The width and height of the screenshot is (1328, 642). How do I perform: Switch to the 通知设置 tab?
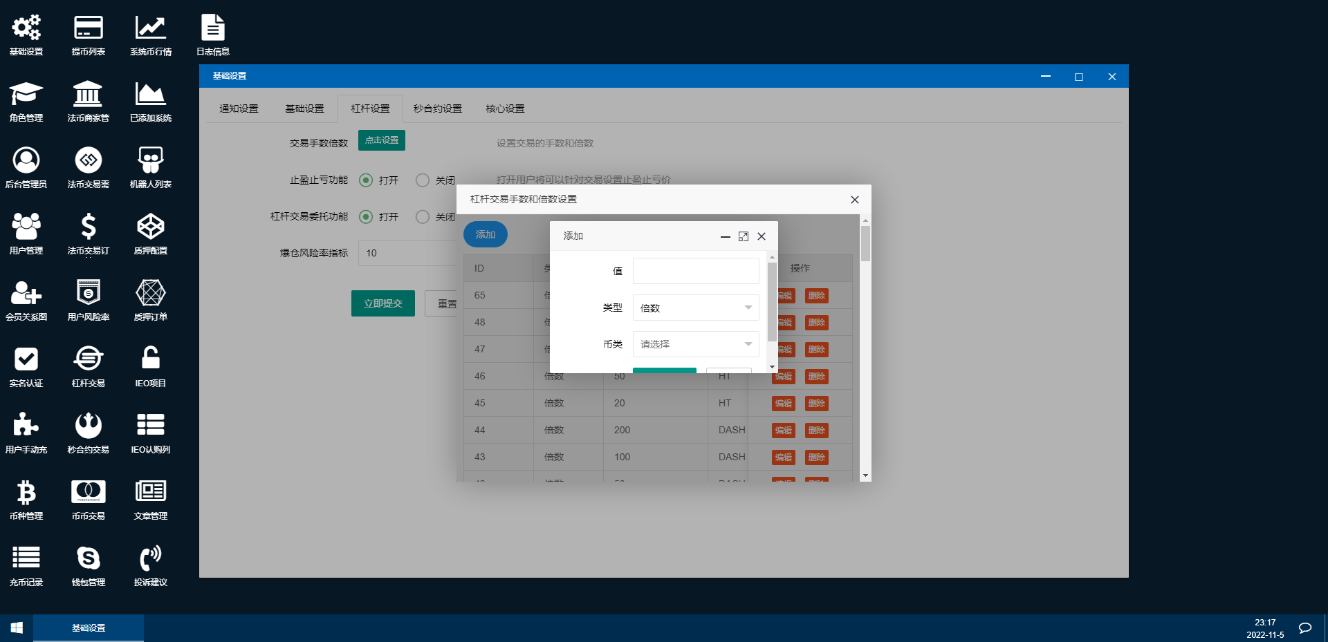click(239, 108)
